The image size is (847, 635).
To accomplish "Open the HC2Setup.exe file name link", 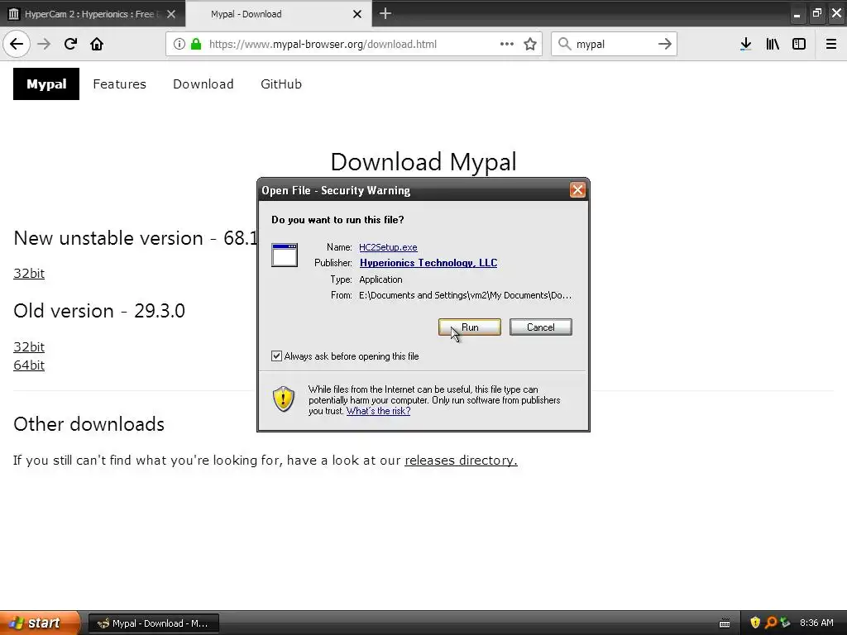I will (388, 247).
